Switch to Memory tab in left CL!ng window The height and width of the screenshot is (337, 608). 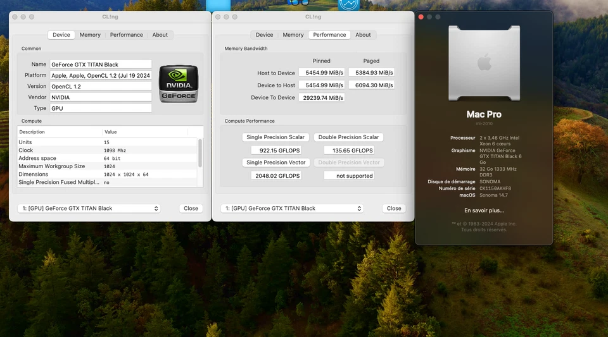tap(90, 35)
